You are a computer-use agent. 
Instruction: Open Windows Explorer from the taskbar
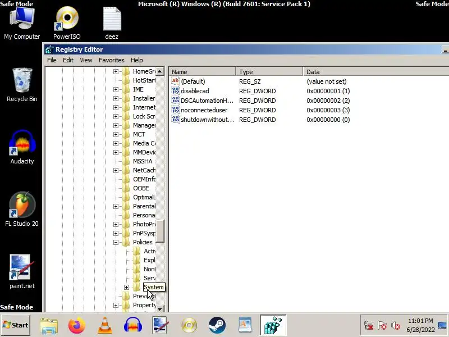click(49, 326)
